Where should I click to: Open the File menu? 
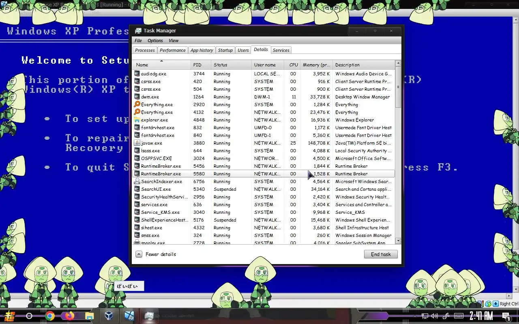(x=138, y=40)
